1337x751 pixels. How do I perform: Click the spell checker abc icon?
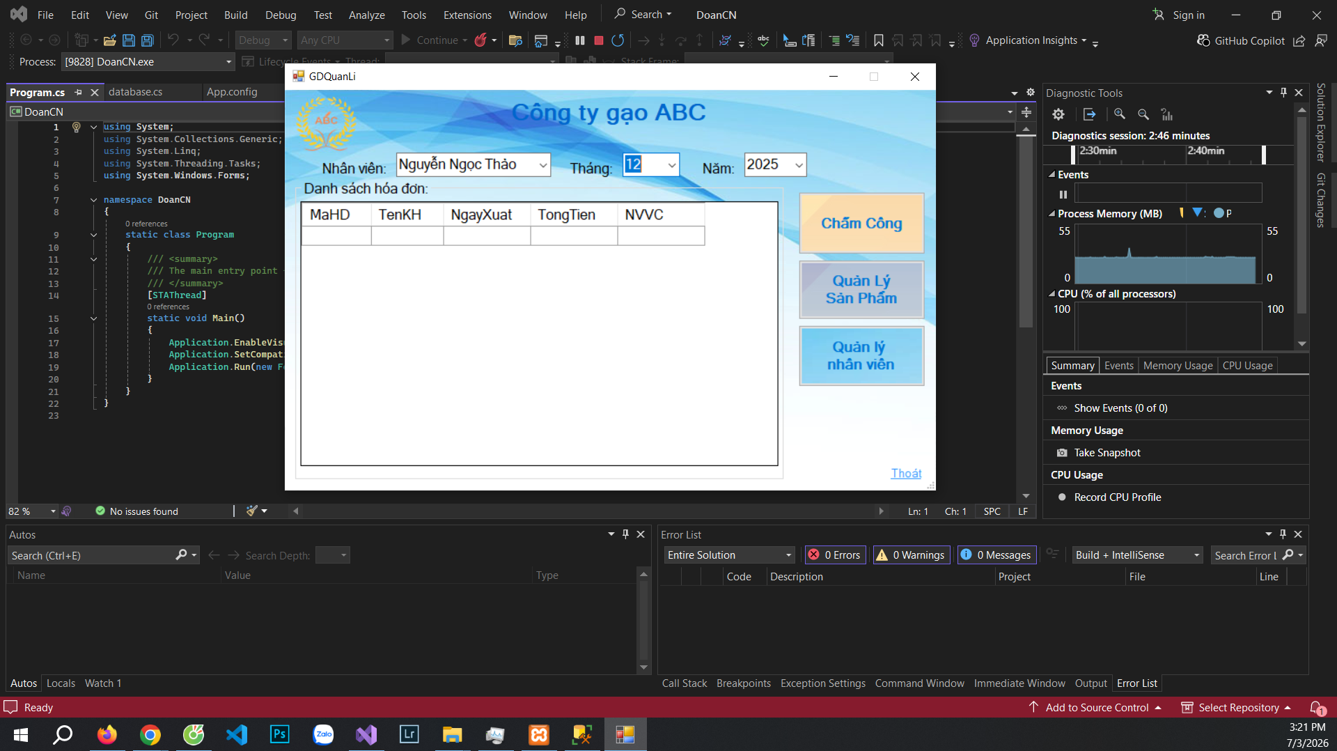(764, 40)
